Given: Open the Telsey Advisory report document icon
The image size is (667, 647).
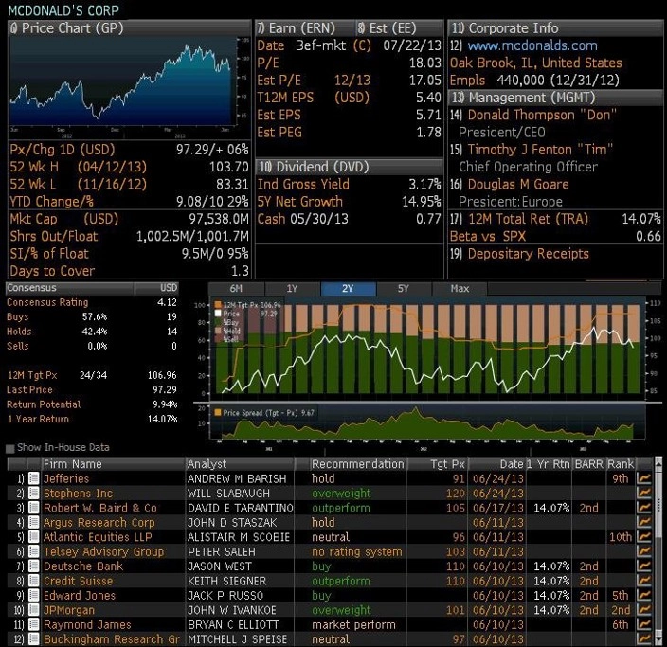Looking at the screenshot, I should (33, 551).
